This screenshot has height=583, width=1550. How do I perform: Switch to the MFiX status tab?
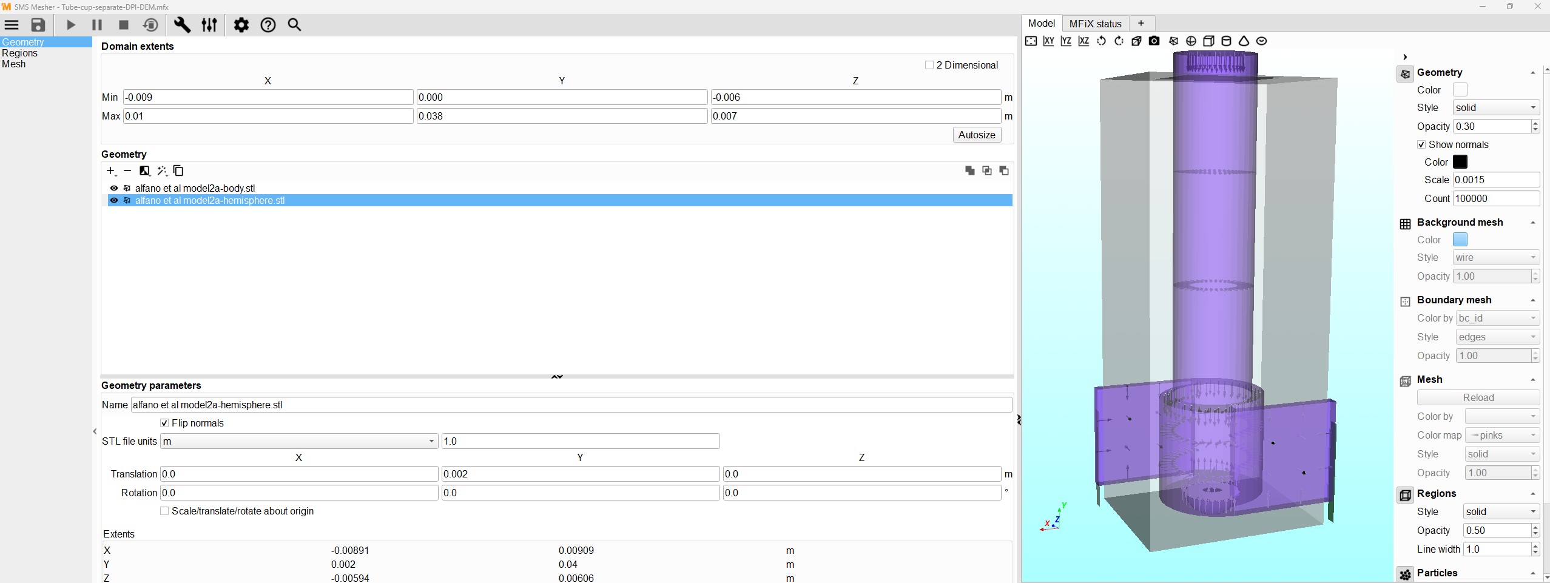pos(1095,24)
